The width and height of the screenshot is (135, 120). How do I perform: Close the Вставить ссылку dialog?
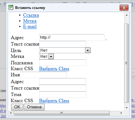[124, 8]
